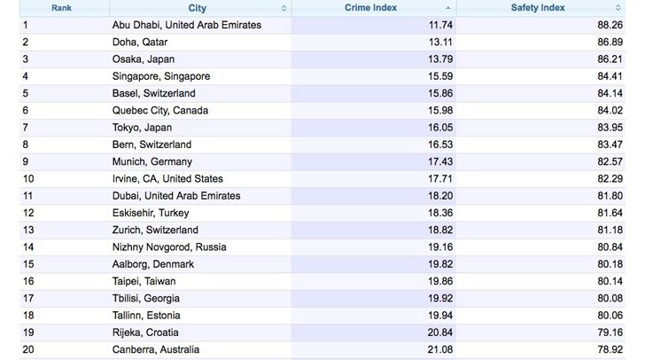Screen dimensions: 645x360
Task: Select Dubai, United Arab Emirates row
Action: [322, 196]
